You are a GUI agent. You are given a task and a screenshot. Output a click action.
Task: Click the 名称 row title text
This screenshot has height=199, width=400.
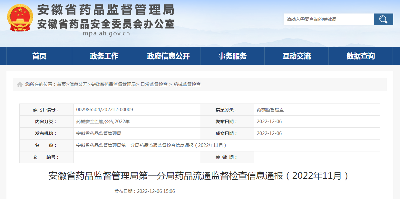coord(151,145)
